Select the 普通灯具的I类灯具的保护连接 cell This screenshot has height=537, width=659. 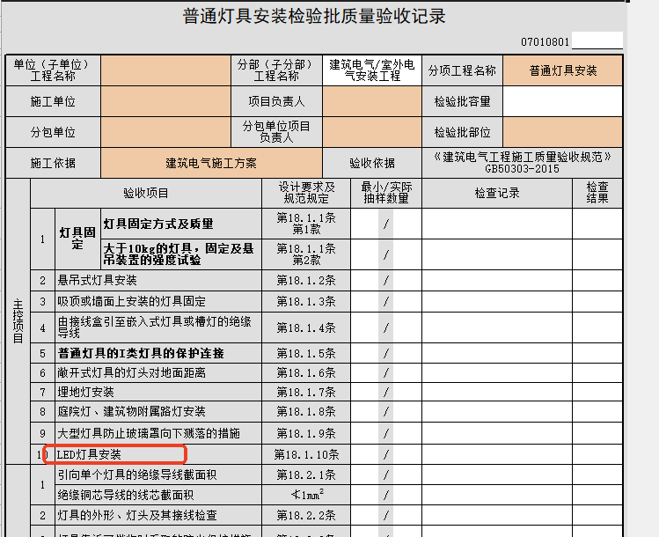[x=158, y=353]
